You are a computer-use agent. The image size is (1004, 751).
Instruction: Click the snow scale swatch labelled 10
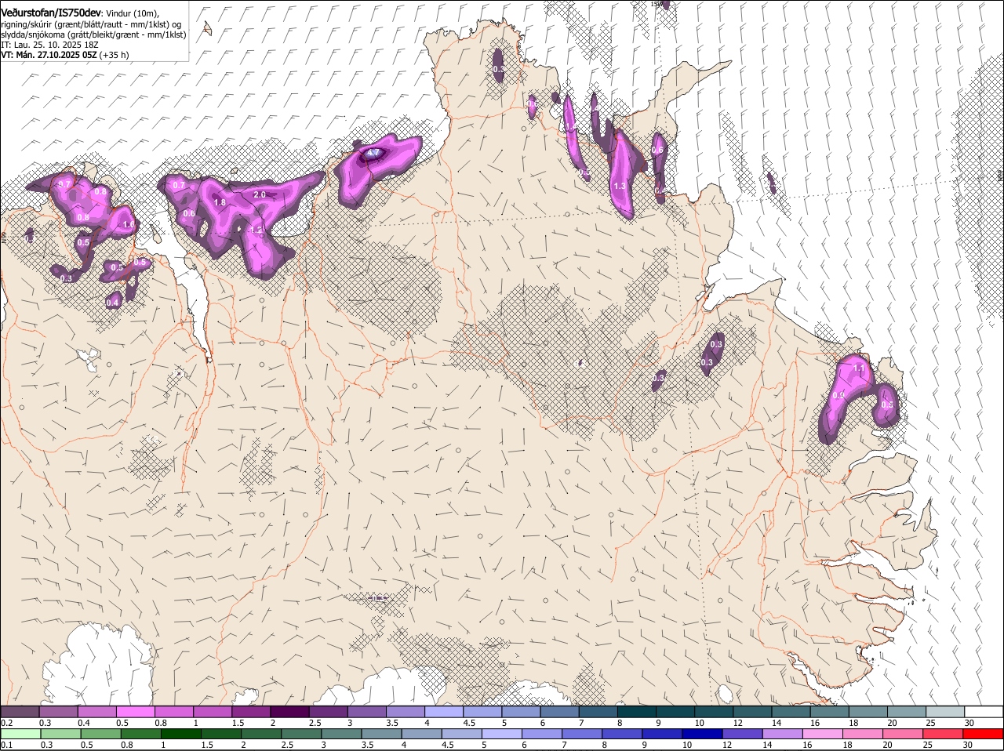[x=714, y=712]
